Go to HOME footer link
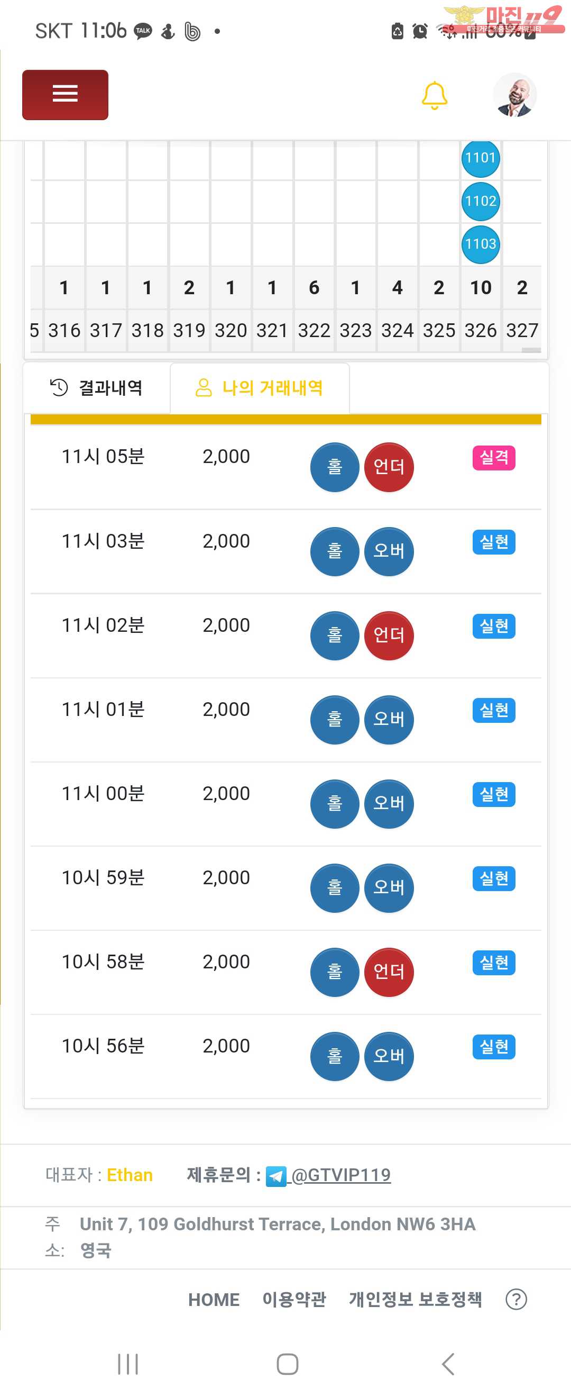This screenshot has height=1397, width=571. (x=214, y=1300)
